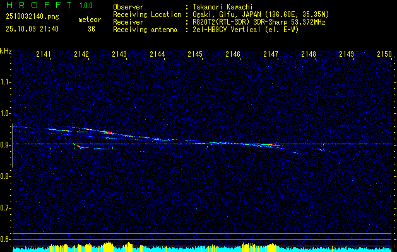The height and width of the screenshot is (252, 397).
Task: Click time axis marker 2148
Action: [x=309, y=54]
